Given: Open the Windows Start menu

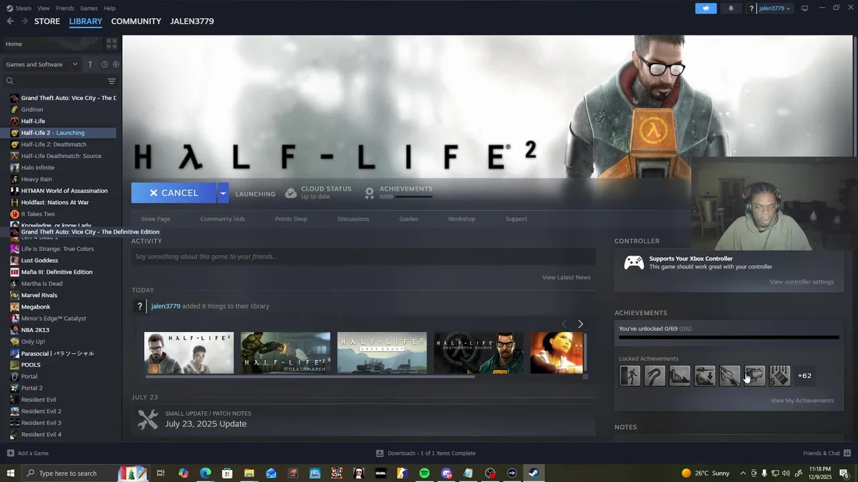Looking at the screenshot, I should (x=10, y=473).
